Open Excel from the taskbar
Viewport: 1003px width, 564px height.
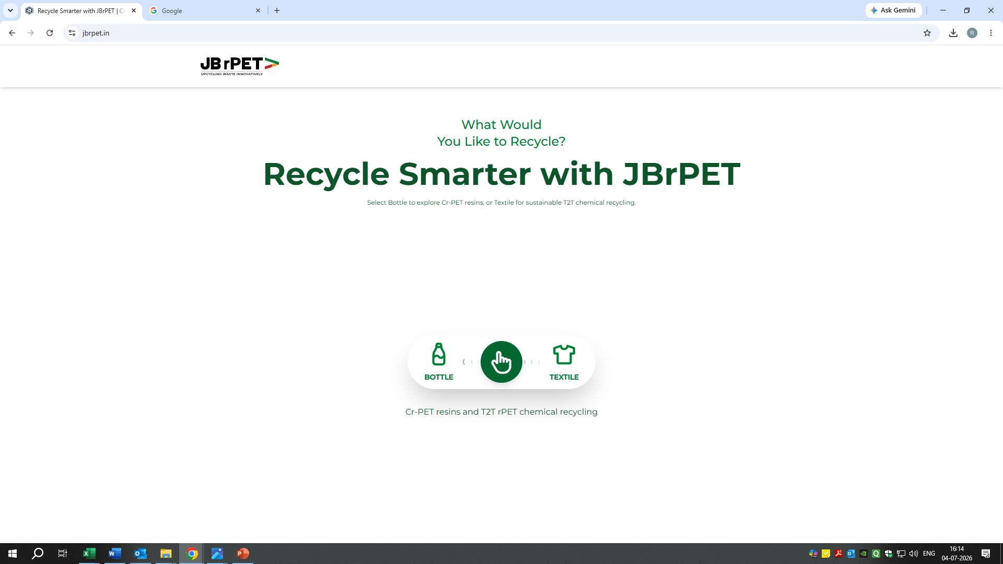(89, 554)
